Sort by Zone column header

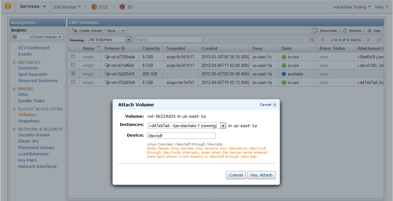[263, 48]
